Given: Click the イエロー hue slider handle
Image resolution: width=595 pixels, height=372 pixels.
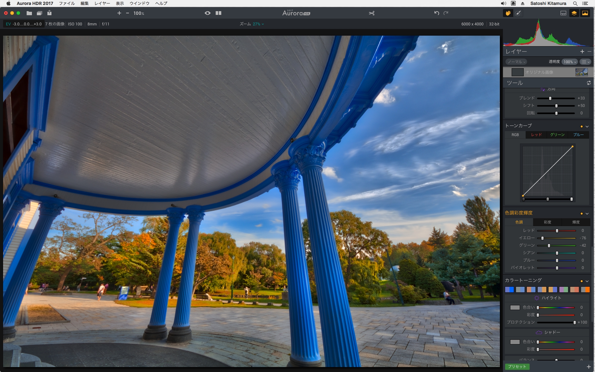Looking at the screenshot, I should coord(542,238).
